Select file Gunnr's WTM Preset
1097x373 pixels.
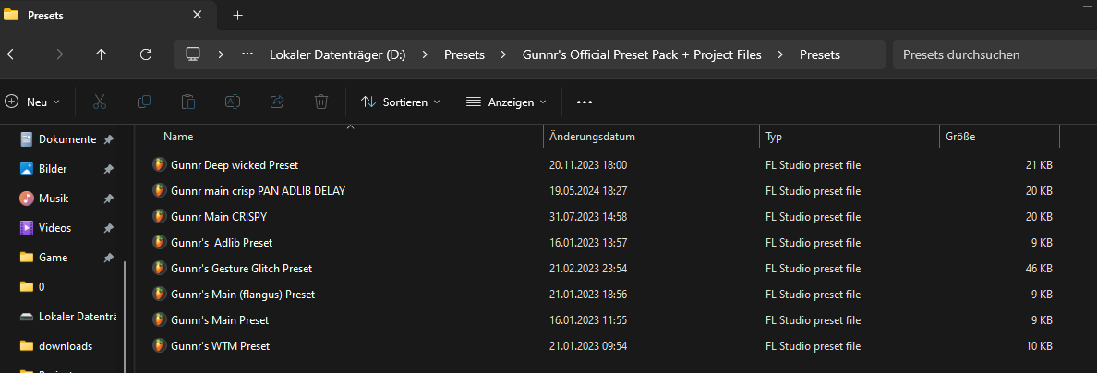(220, 346)
